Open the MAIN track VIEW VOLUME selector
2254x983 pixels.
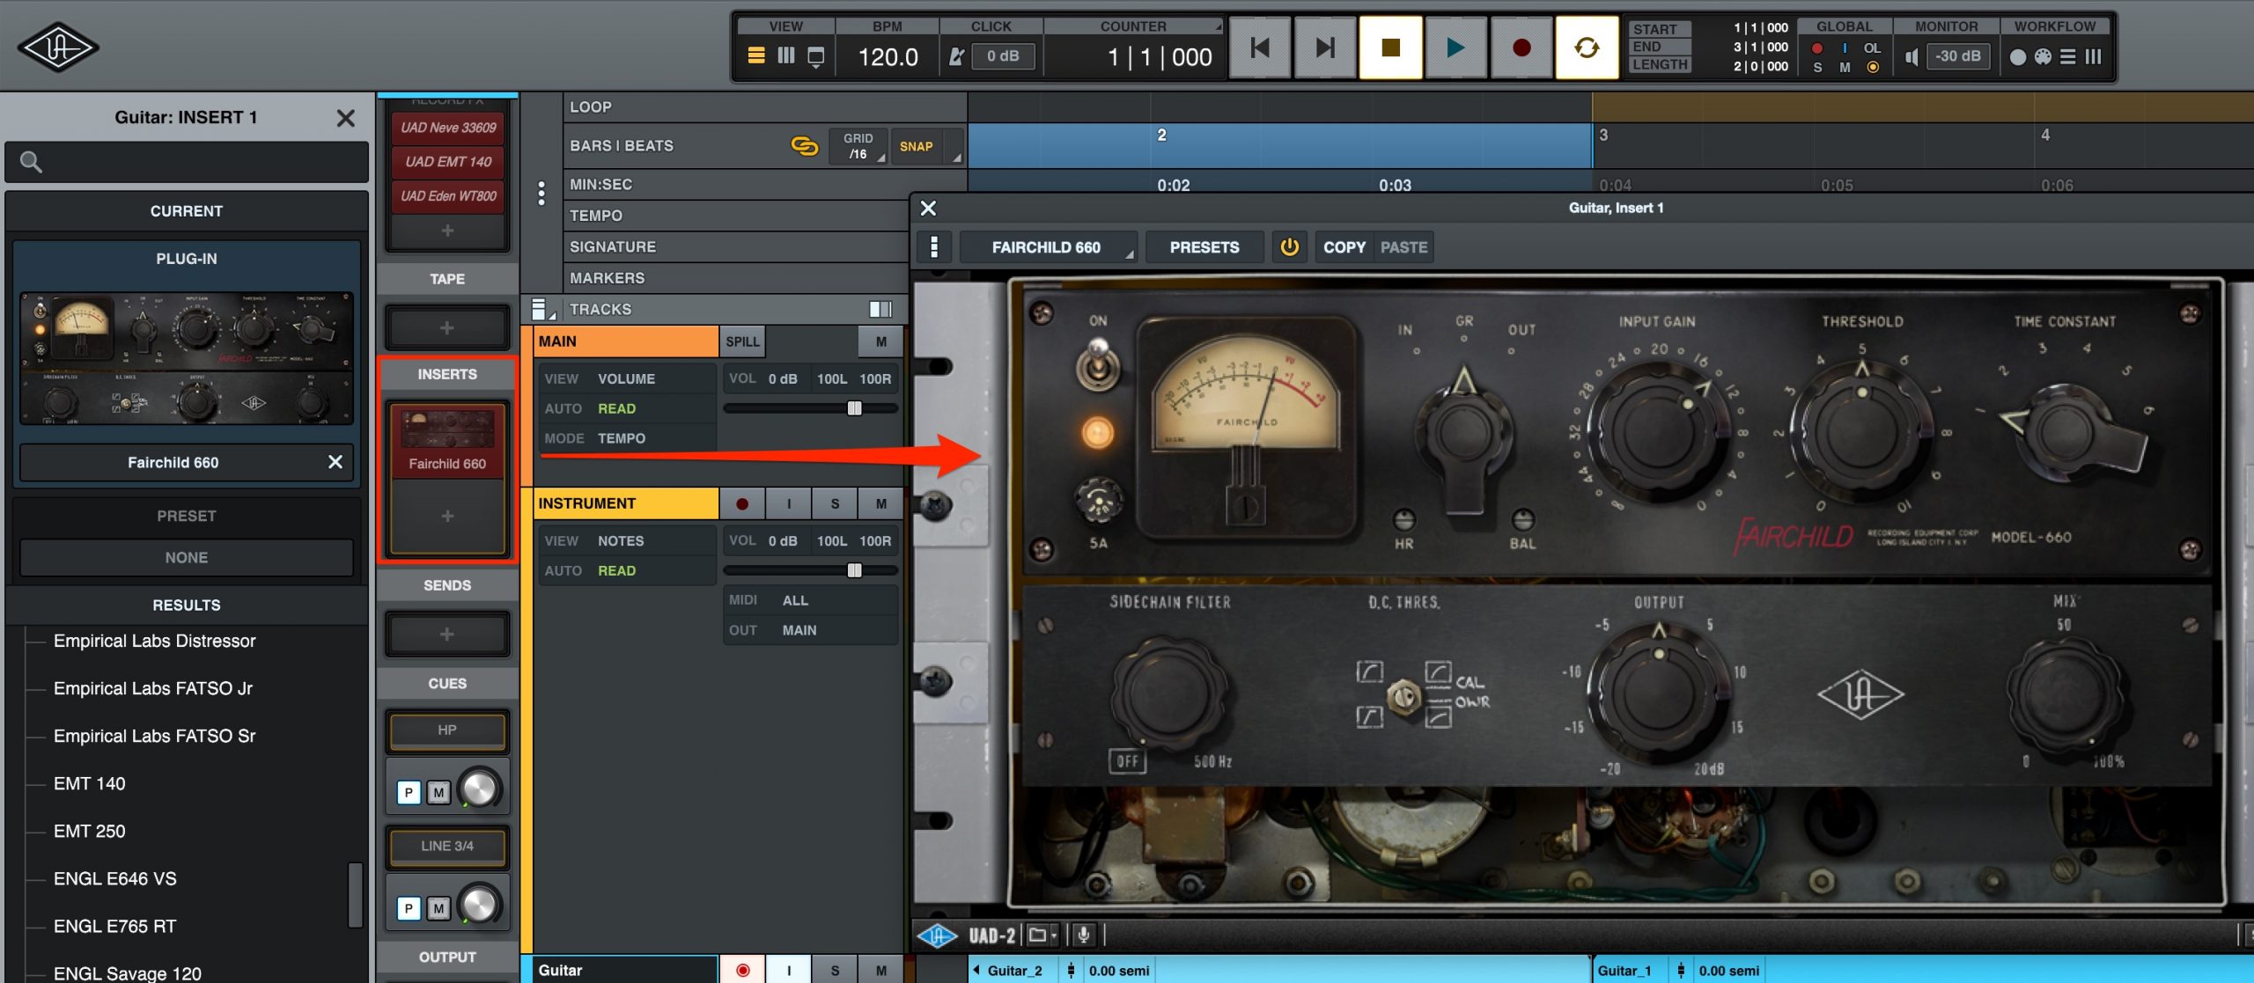627,378
